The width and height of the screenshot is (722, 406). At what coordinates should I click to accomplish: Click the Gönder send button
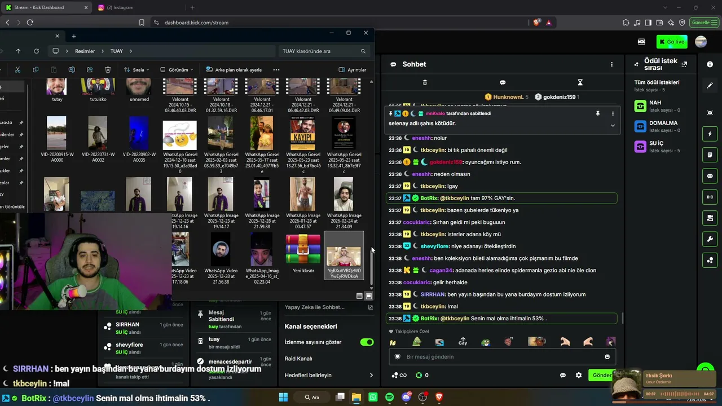(x=601, y=375)
